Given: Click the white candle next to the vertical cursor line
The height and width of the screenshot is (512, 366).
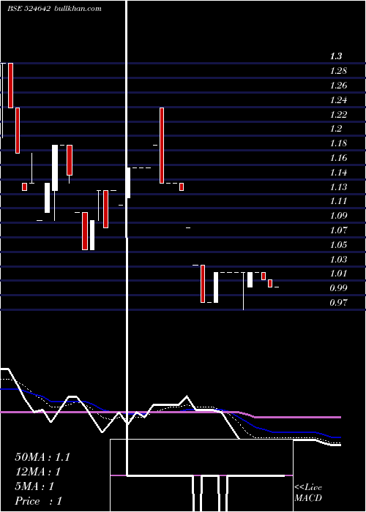Looking at the screenshot, I should 129,183.
